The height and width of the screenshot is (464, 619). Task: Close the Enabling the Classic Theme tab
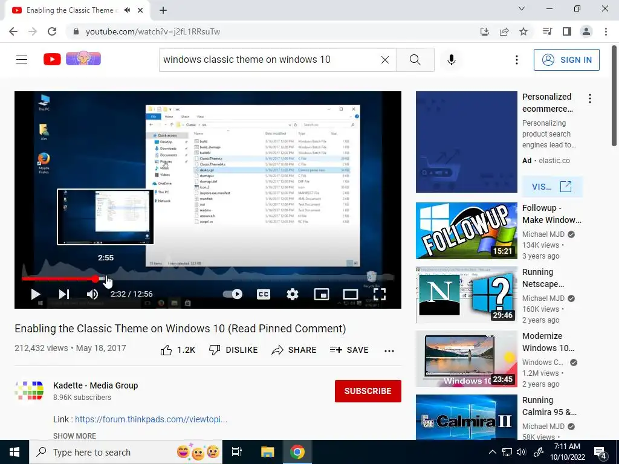(x=140, y=10)
